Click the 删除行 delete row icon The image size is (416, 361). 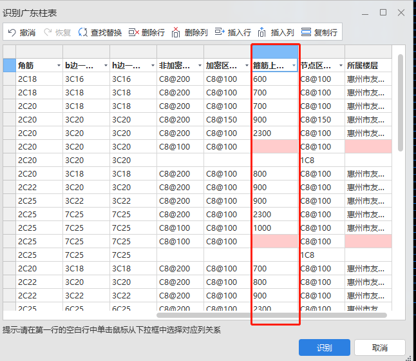(x=134, y=32)
